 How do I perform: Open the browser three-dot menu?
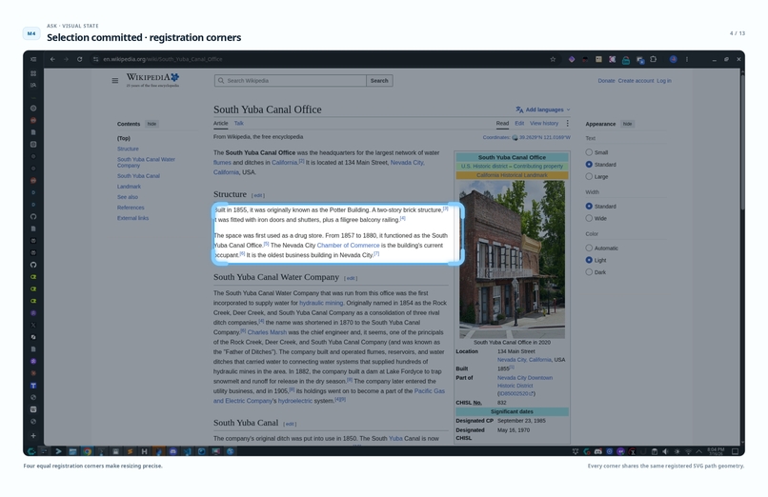pos(687,59)
